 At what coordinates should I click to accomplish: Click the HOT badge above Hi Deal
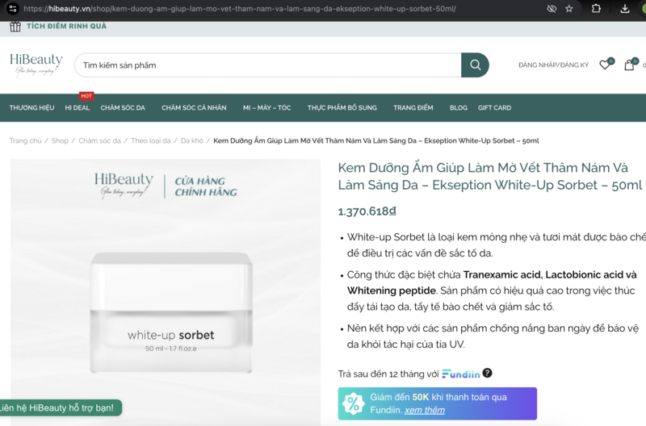pyautogui.click(x=86, y=96)
